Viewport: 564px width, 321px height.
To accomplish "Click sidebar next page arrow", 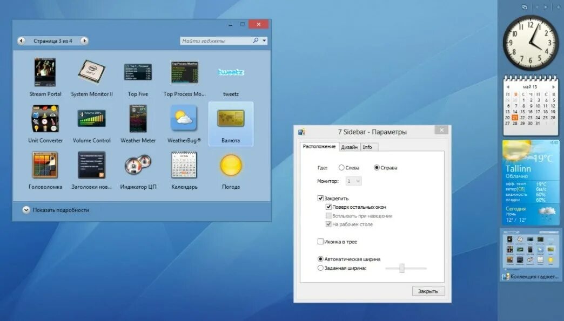I will click(x=546, y=7).
